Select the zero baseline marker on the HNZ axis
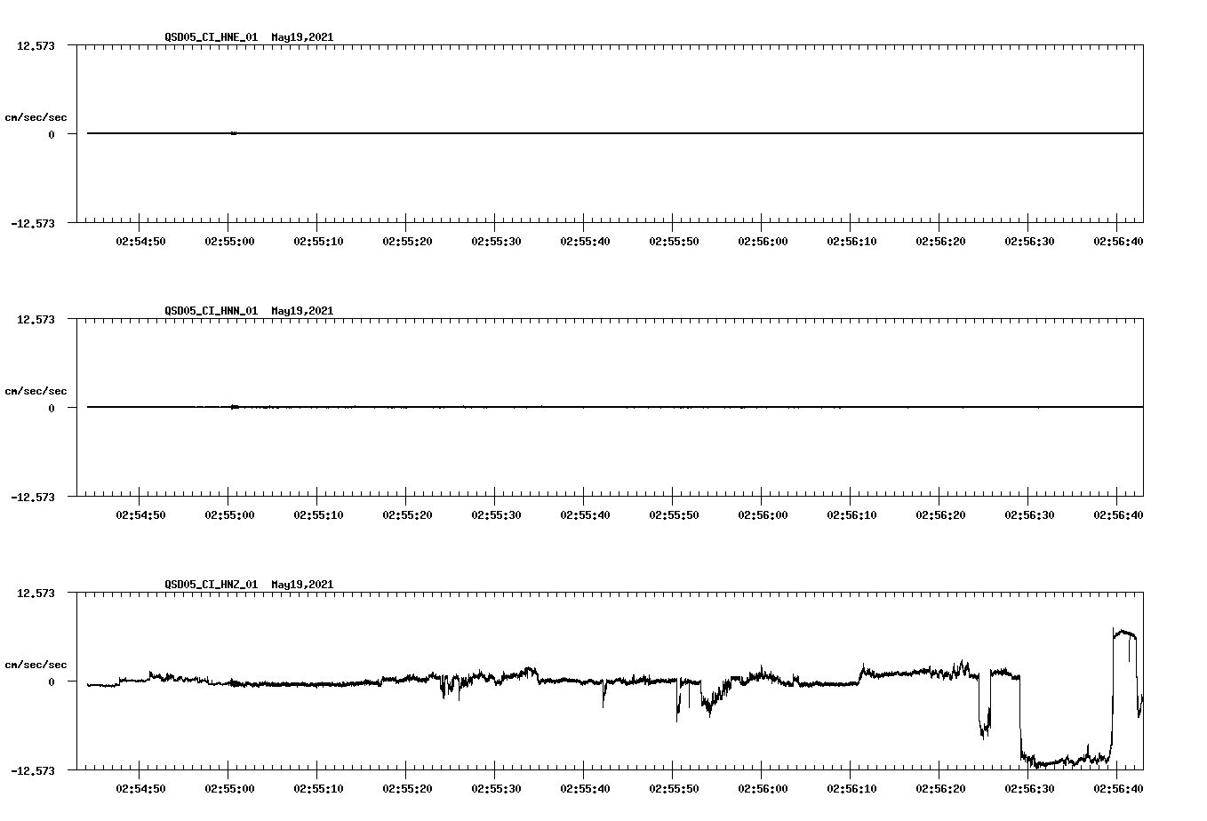This screenshot has width=1207, height=821. click(x=49, y=682)
